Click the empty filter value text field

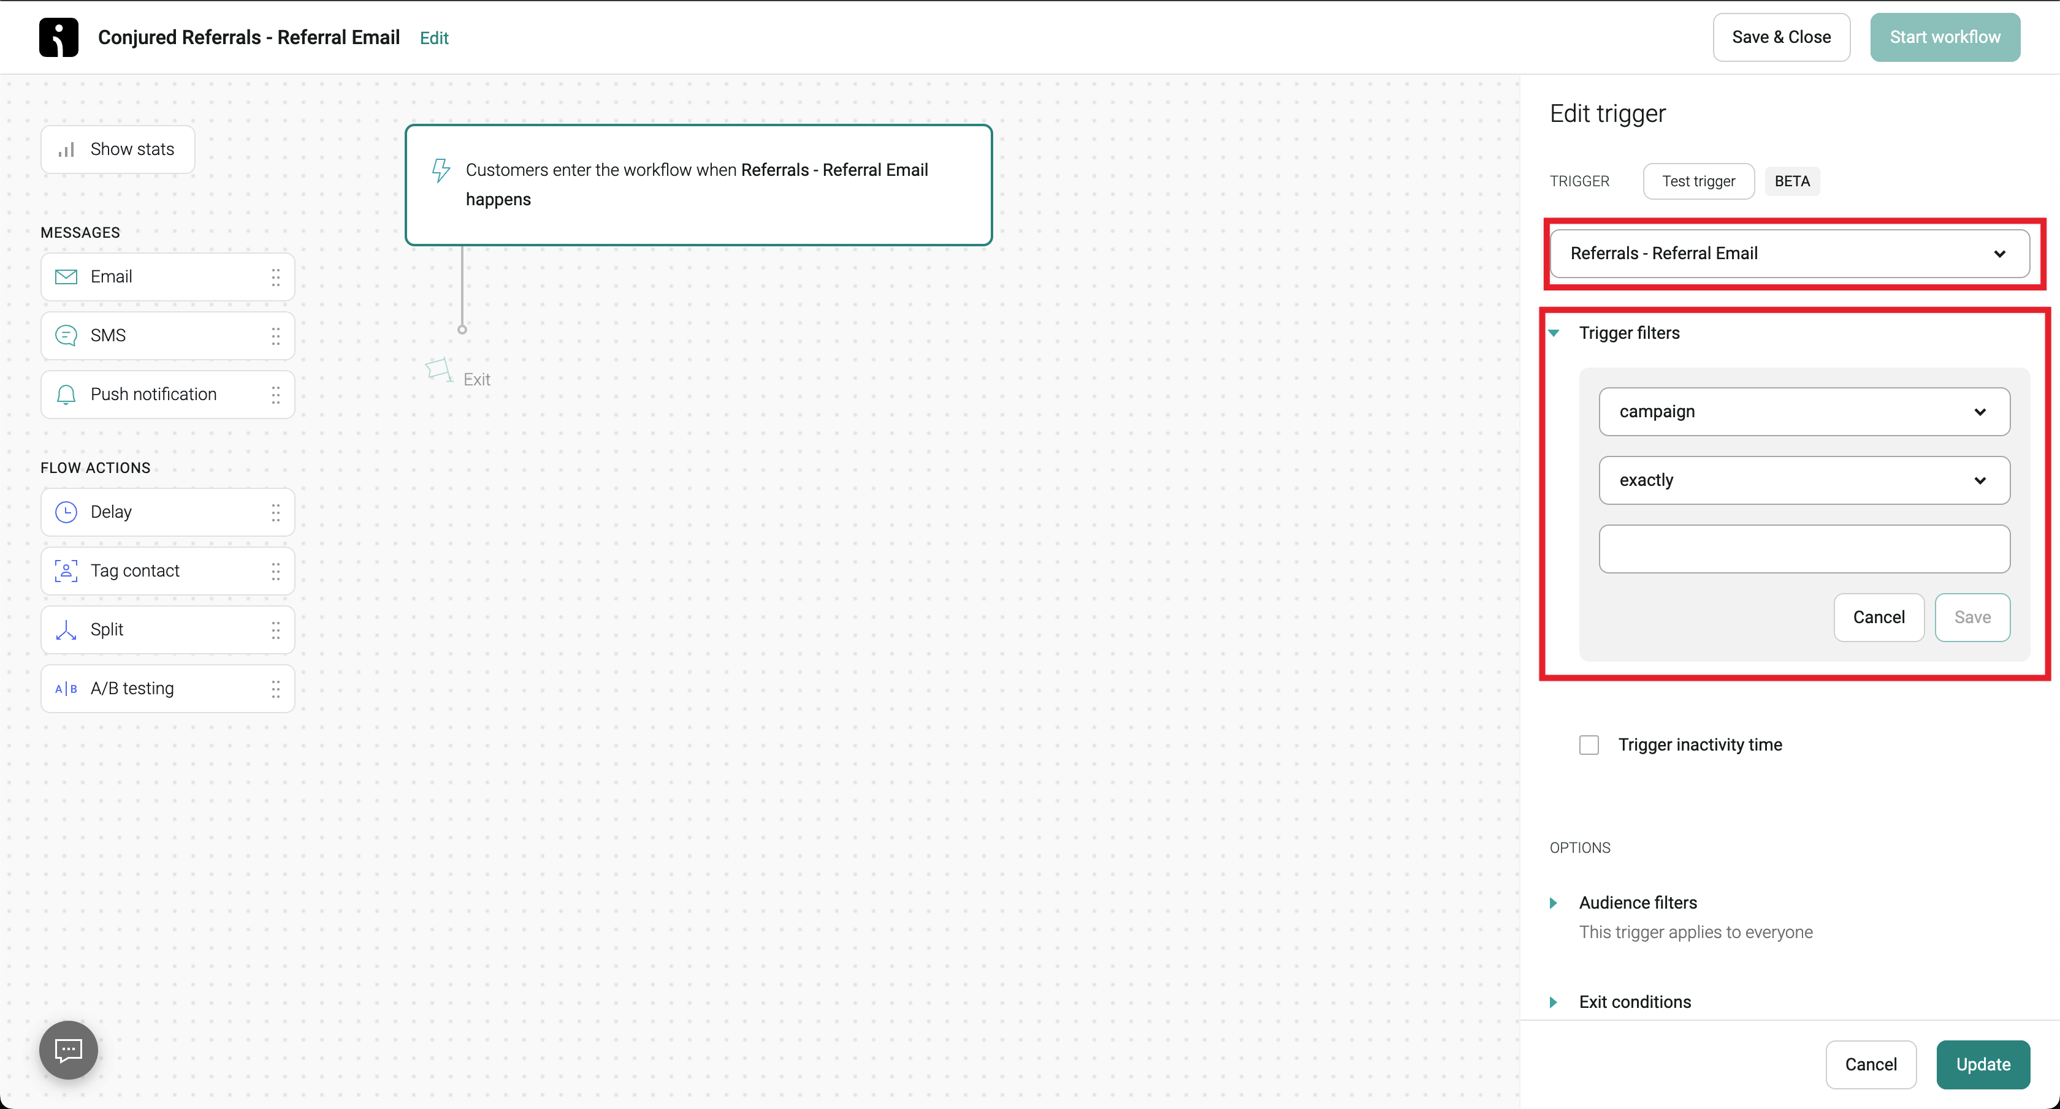(x=1803, y=549)
